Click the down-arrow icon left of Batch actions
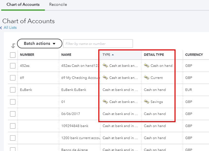The image size is (209, 151). tap(13, 46)
